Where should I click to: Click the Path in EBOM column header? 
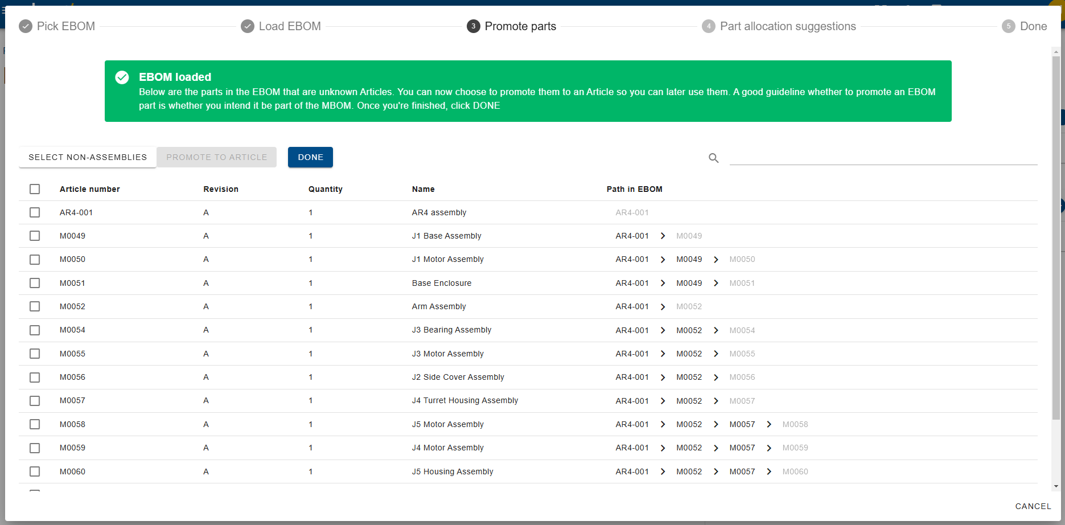click(635, 189)
